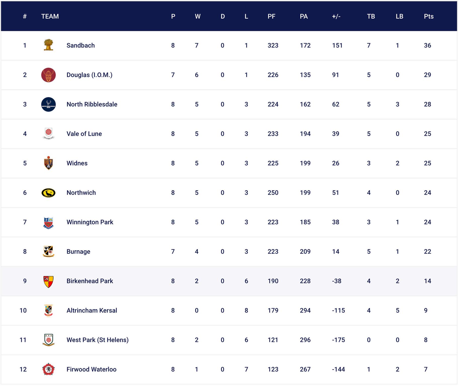Click the Pts column header
The width and height of the screenshot is (459, 386).
coord(429,16)
